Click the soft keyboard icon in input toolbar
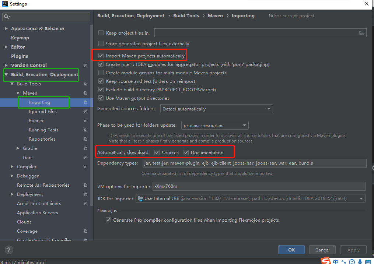The width and height of the screenshot is (374, 264). coord(368,262)
